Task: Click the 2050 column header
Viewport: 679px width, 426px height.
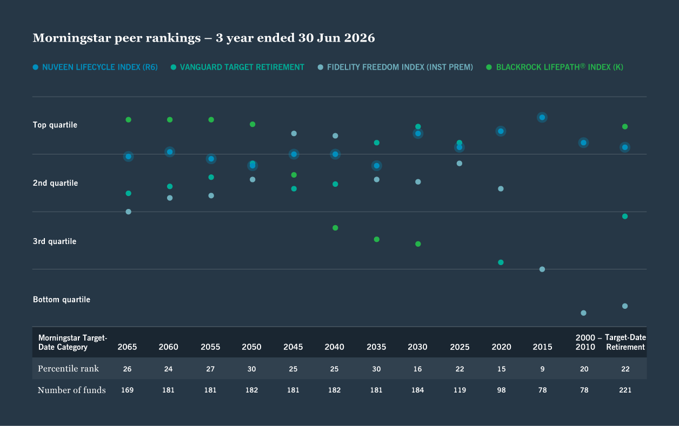Action: point(251,347)
